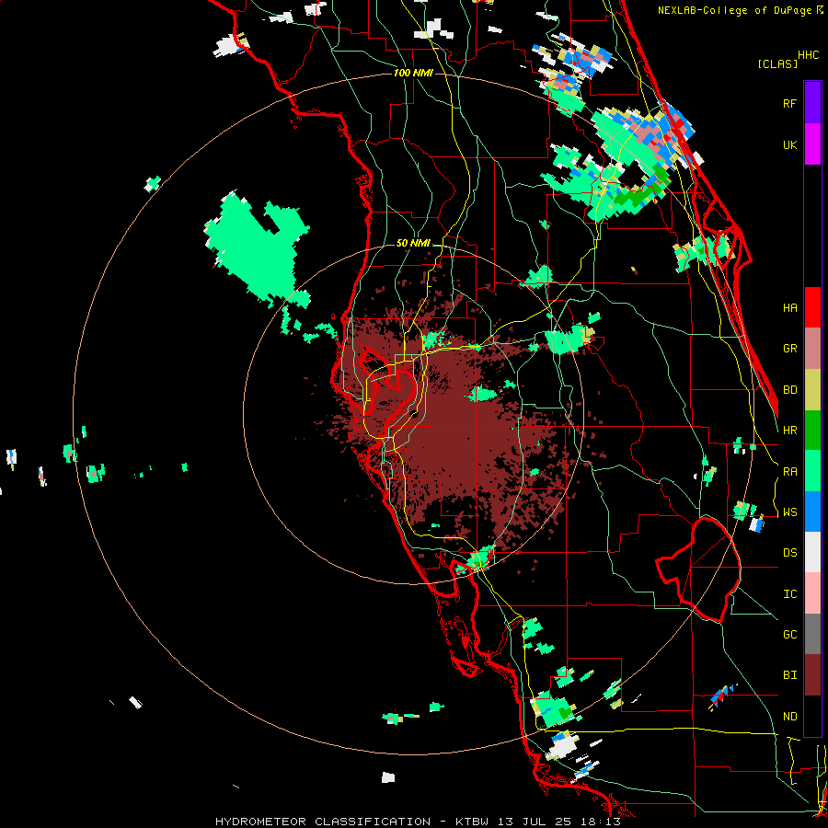Click the HHC product label
The height and width of the screenshot is (828, 828).
click(x=809, y=55)
